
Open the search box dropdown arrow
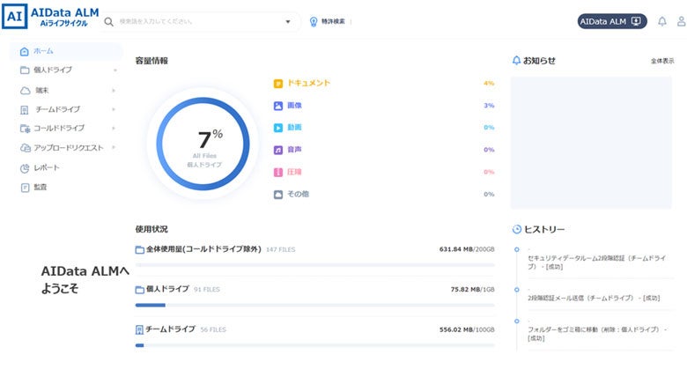[288, 21]
